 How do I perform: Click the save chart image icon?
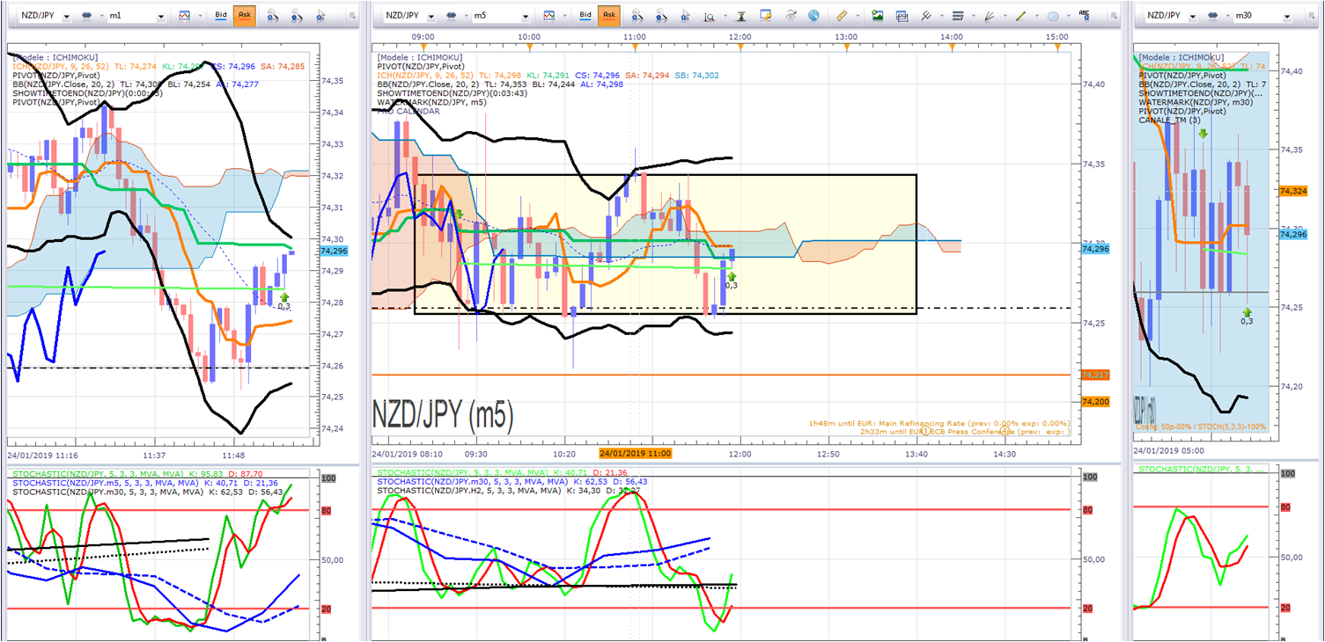pyautogui.click(x=877, y=16)
